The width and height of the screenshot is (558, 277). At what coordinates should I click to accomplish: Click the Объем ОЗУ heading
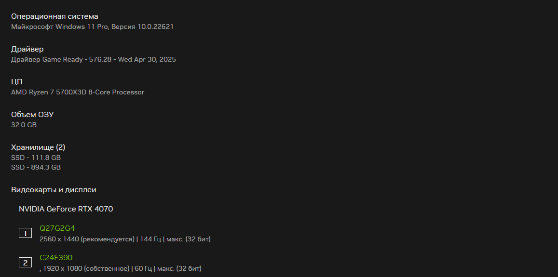32,115
